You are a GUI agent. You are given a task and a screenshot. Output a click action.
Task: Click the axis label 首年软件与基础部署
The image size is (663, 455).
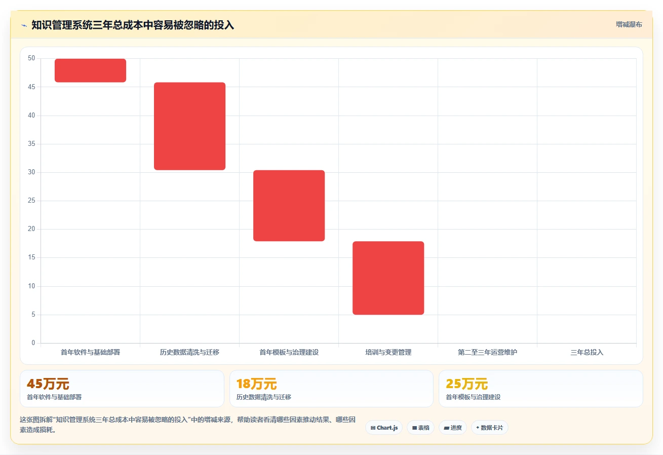click(90, 352)
